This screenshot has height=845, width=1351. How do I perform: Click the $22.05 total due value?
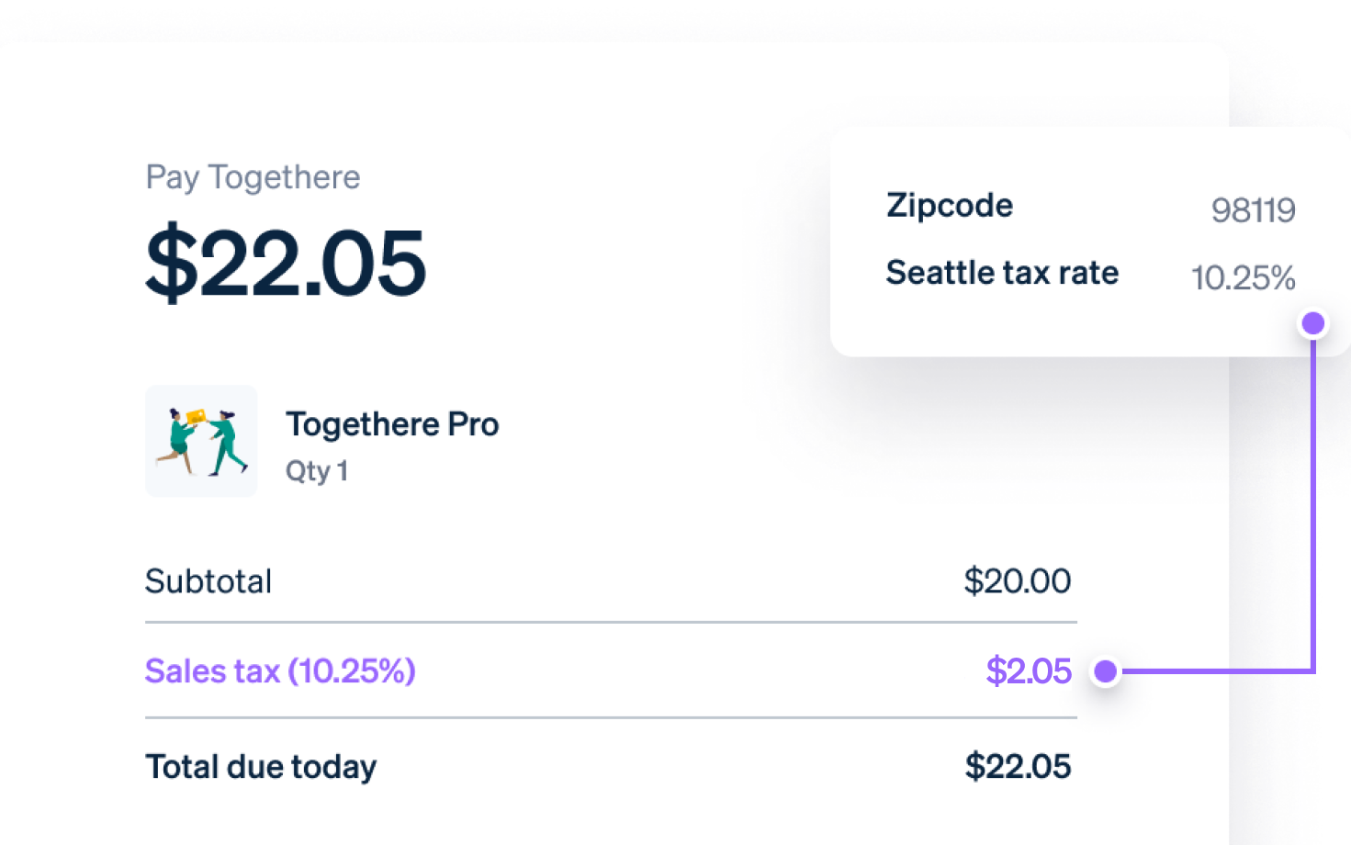1018,767
